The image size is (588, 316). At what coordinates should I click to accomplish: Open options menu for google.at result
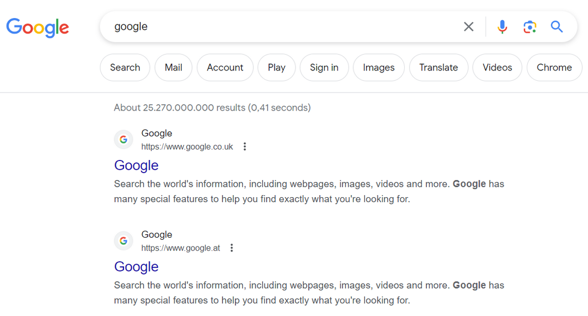(x=232, y=248)
